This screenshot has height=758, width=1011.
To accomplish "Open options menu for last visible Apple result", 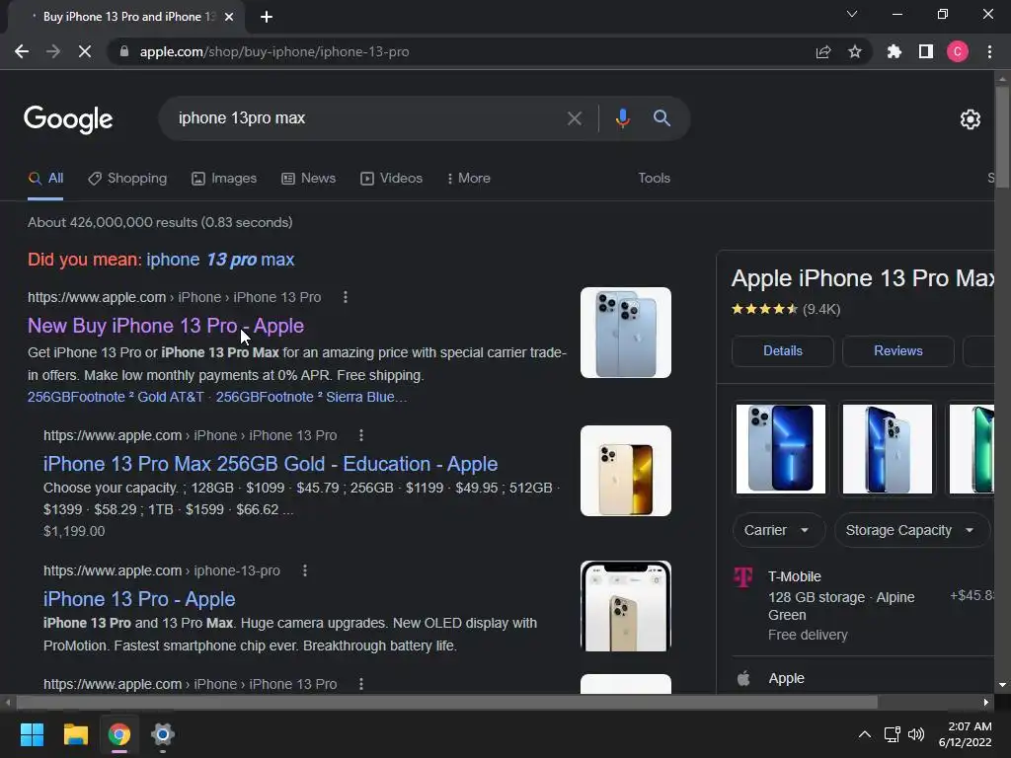I will point(361,684).
